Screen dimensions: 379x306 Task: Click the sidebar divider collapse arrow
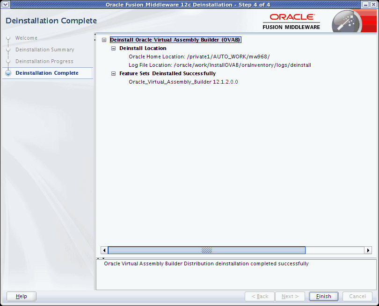click(95, 37)
